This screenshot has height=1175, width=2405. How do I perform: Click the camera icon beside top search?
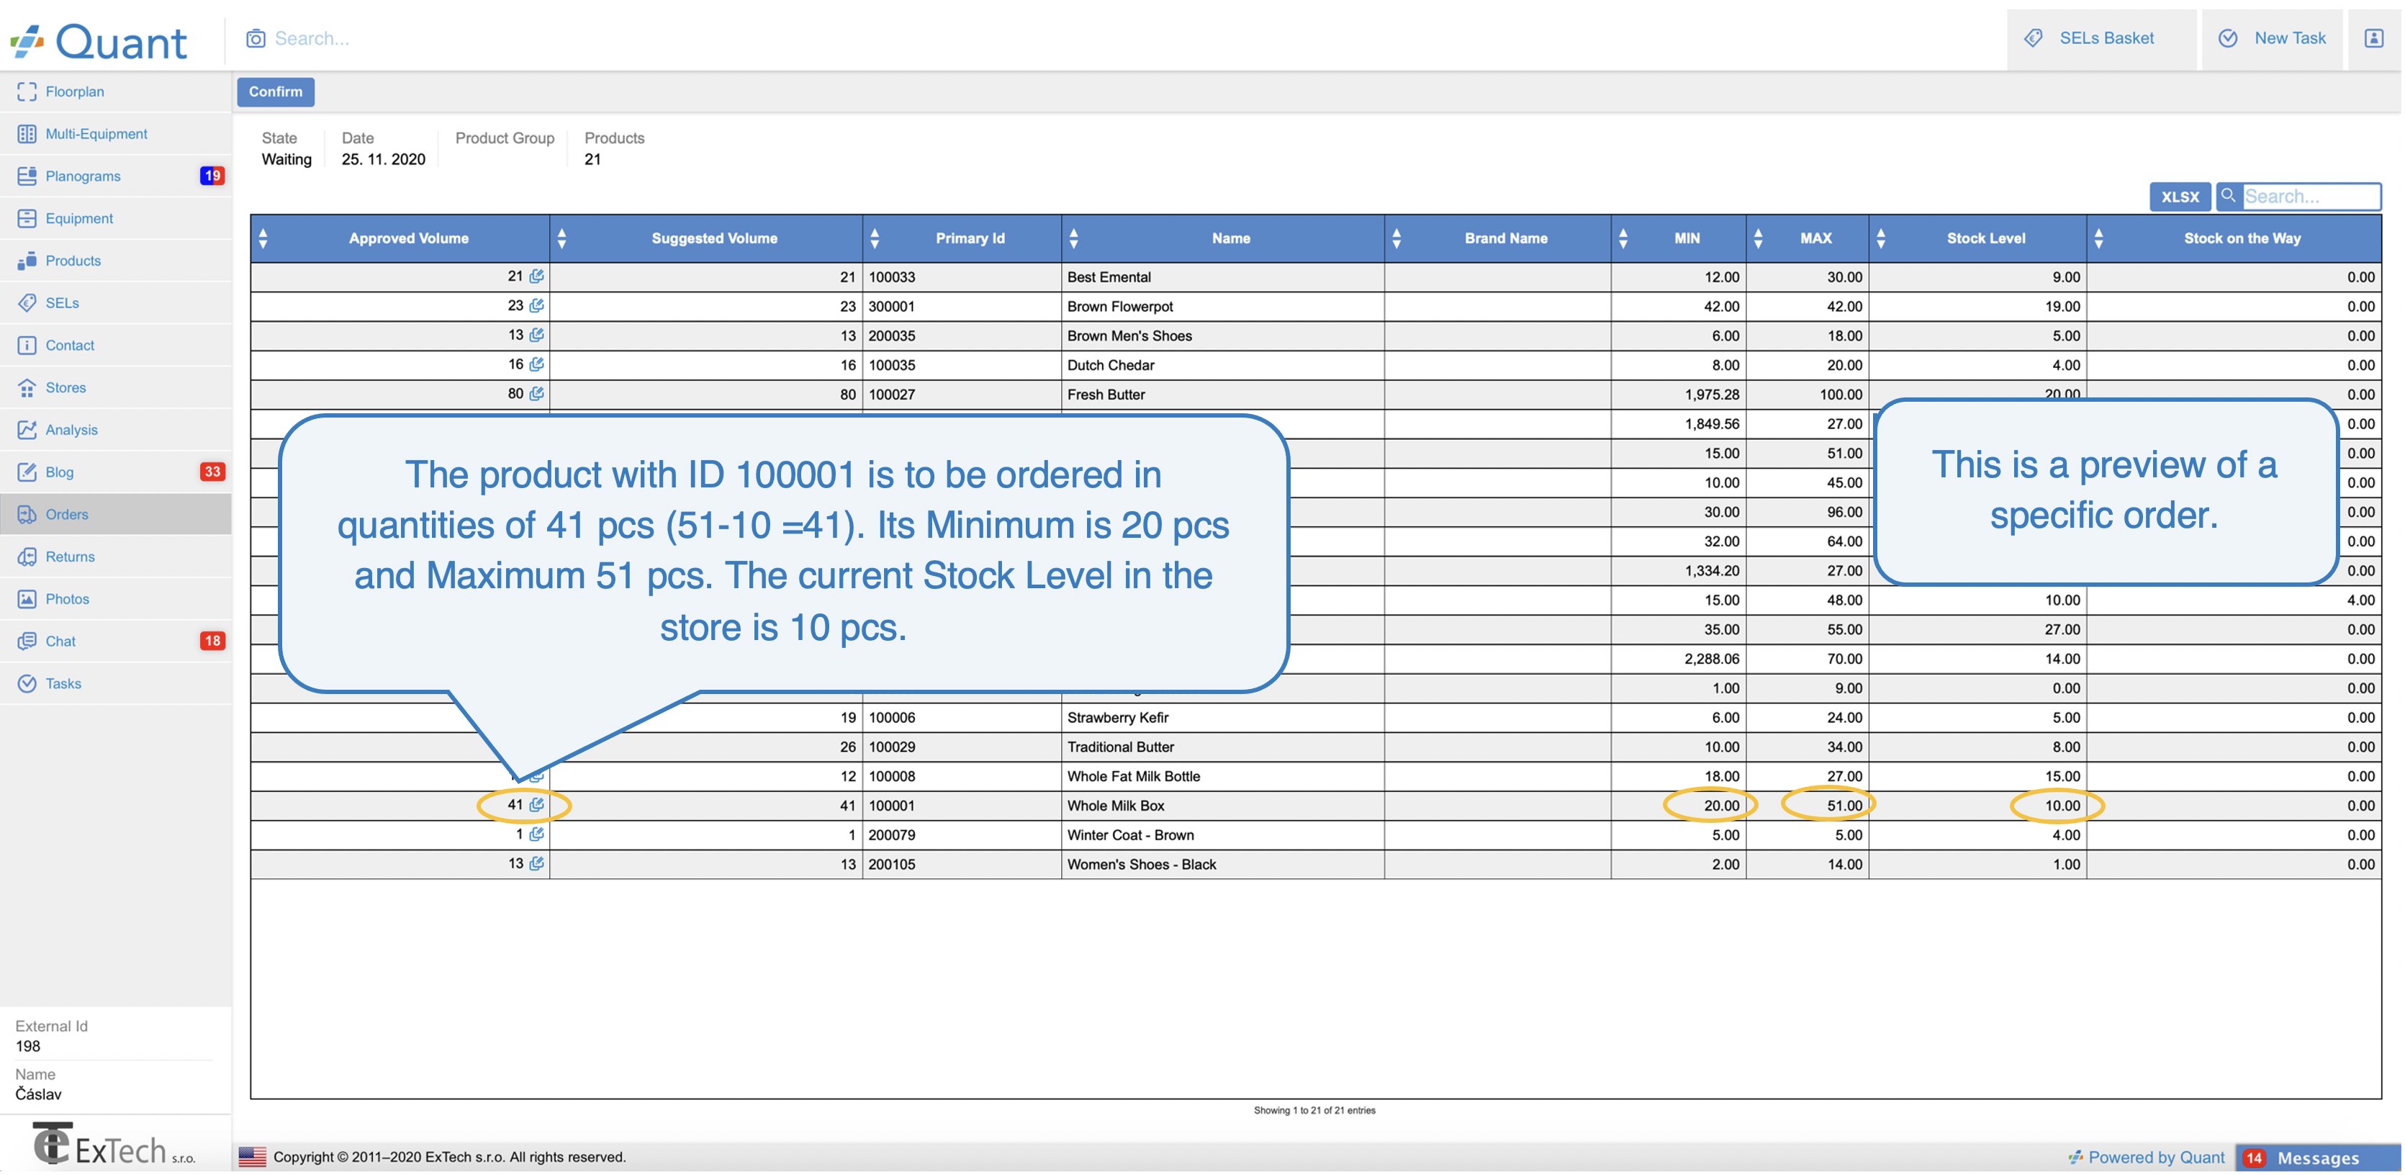pyautogui.click(x=256, y=38)
